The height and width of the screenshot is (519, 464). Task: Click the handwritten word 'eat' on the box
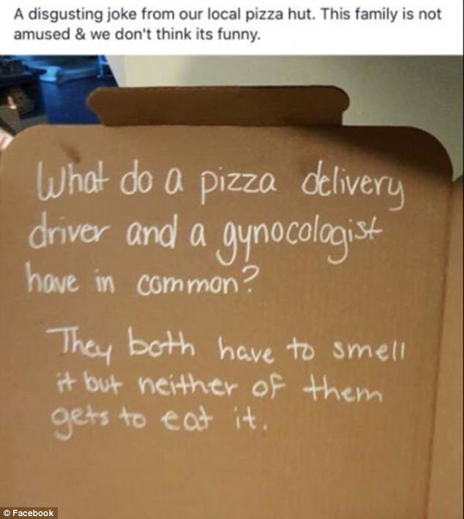coord(187,420)
